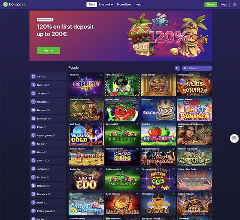Switch to the Live casino tab

click(106, 4)
